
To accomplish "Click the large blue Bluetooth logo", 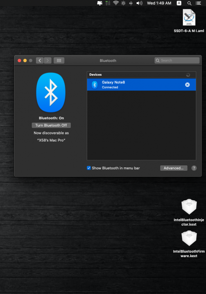I will point(51,92).
